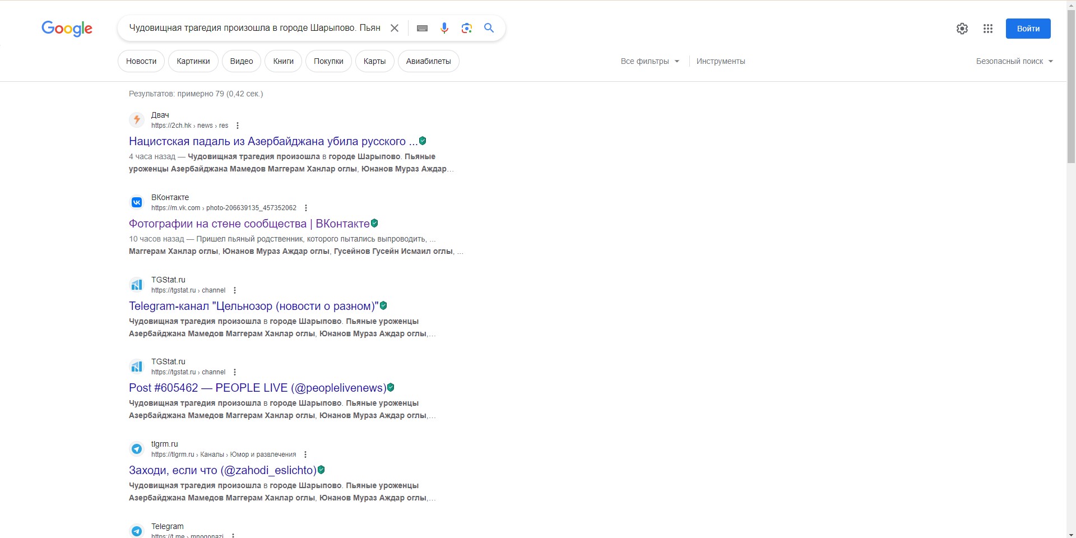The image size is (1076, 538).
Task: Clear the search query with X icon
Action: (x=395, y=28)
